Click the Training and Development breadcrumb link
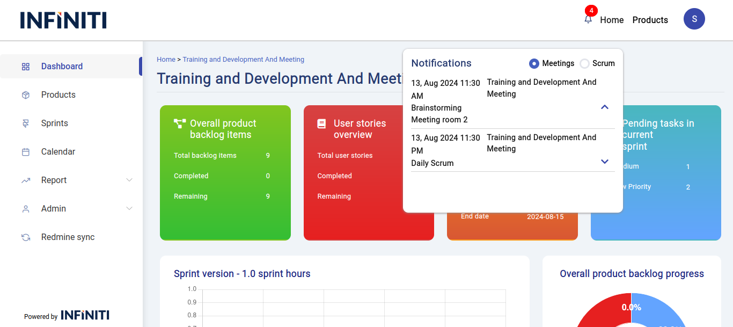 pyautogui.click(x=243, y=60)
